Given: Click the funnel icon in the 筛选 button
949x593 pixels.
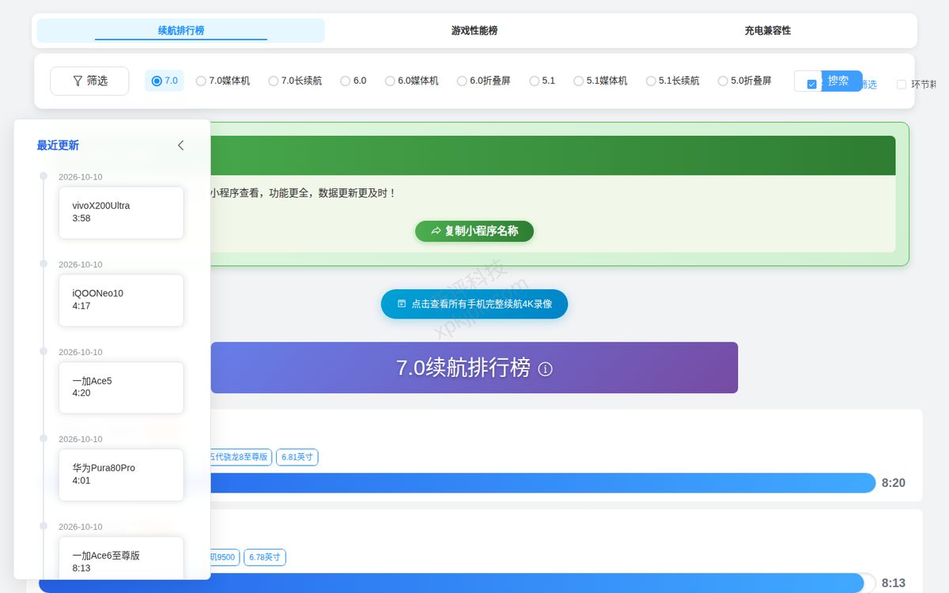Looking at the screenshot, I should [78, 81].
